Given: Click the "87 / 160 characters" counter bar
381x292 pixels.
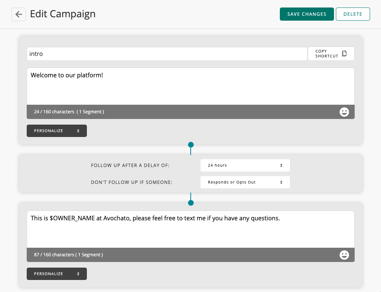Looking at the screenshot, I should (x=68, y=255).
